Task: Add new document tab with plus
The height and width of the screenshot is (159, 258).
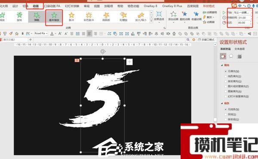Action: [x=31, y=39]
